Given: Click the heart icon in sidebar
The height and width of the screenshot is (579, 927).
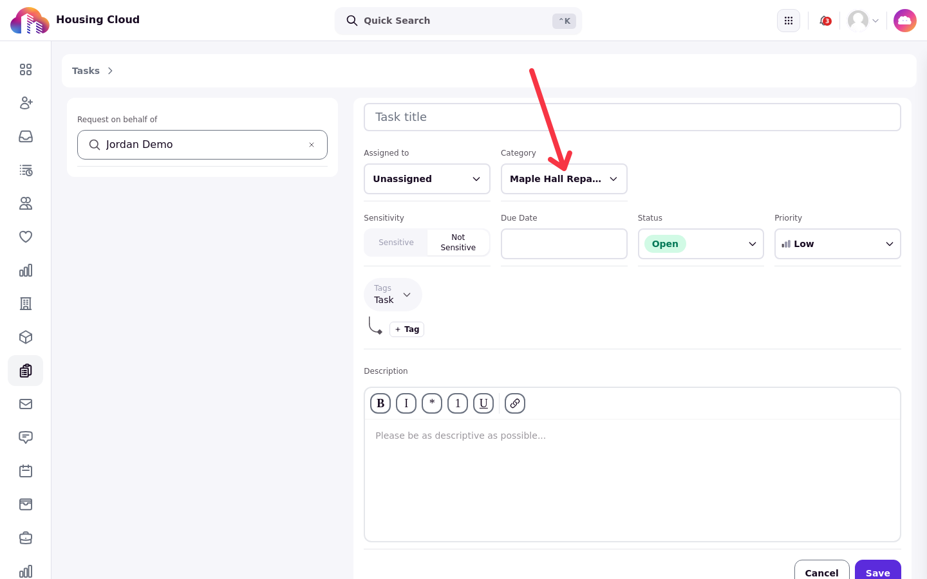Looking at the screenshot, I should click(x=26, y=237).
